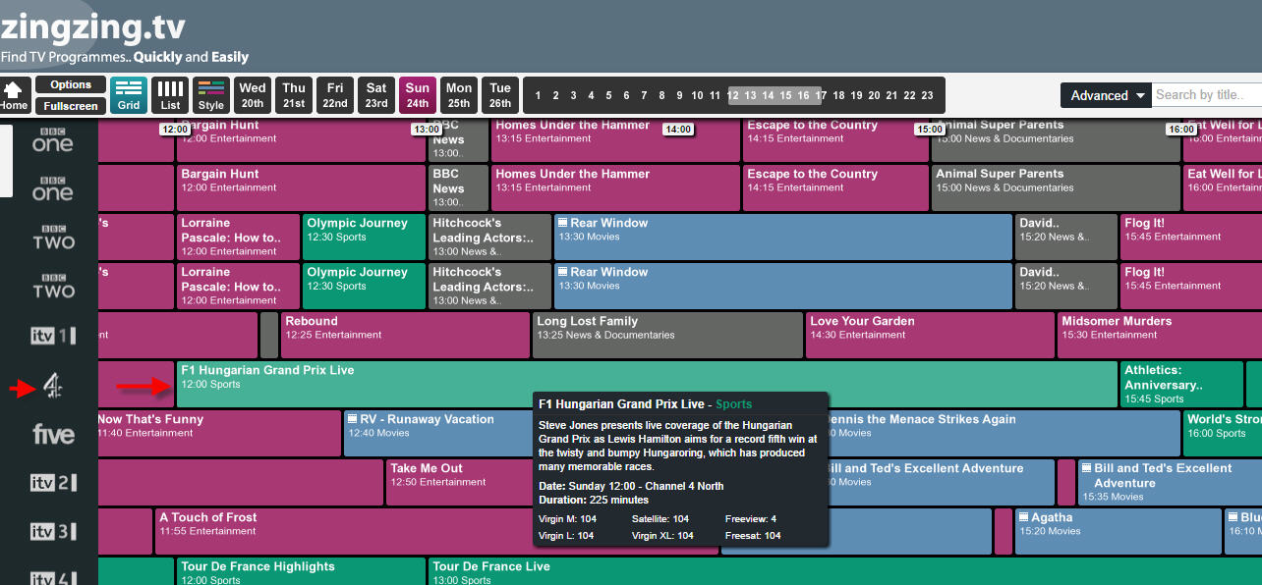Switch to Fri 22nd listings
The width and height of the screenshot is (1262, 585).
tap(335, 96)
